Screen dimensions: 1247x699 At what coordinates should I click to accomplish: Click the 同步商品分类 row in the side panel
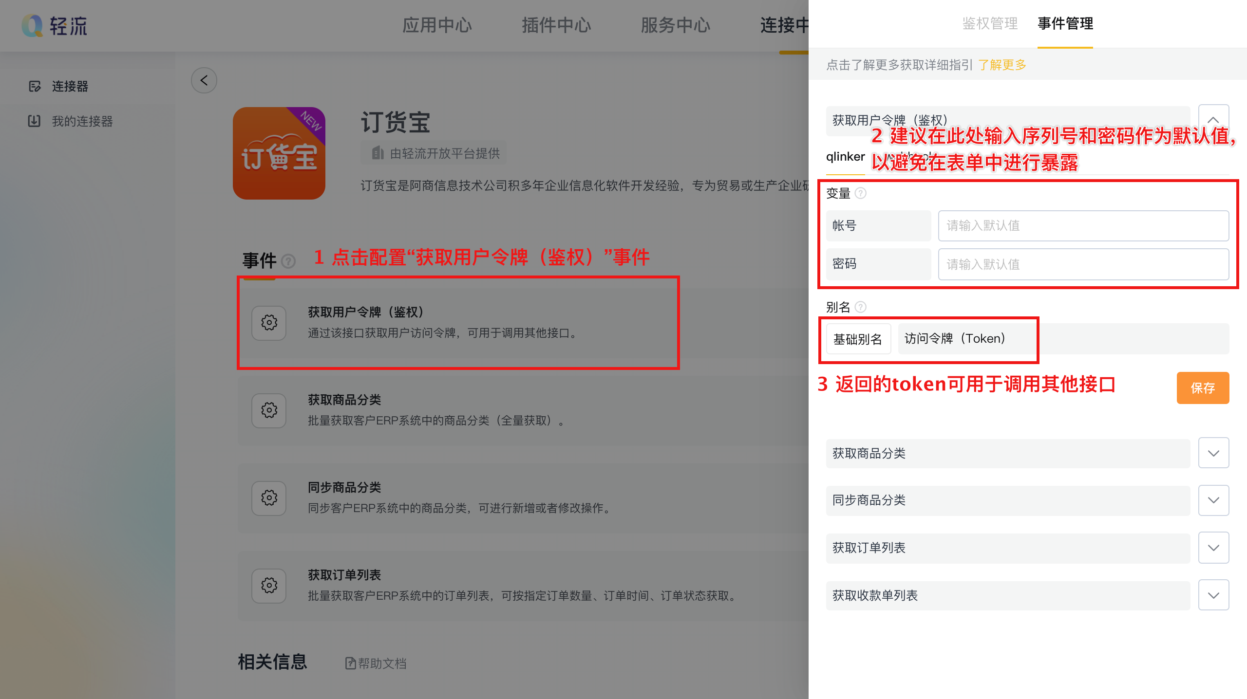tap(1008, 500)
